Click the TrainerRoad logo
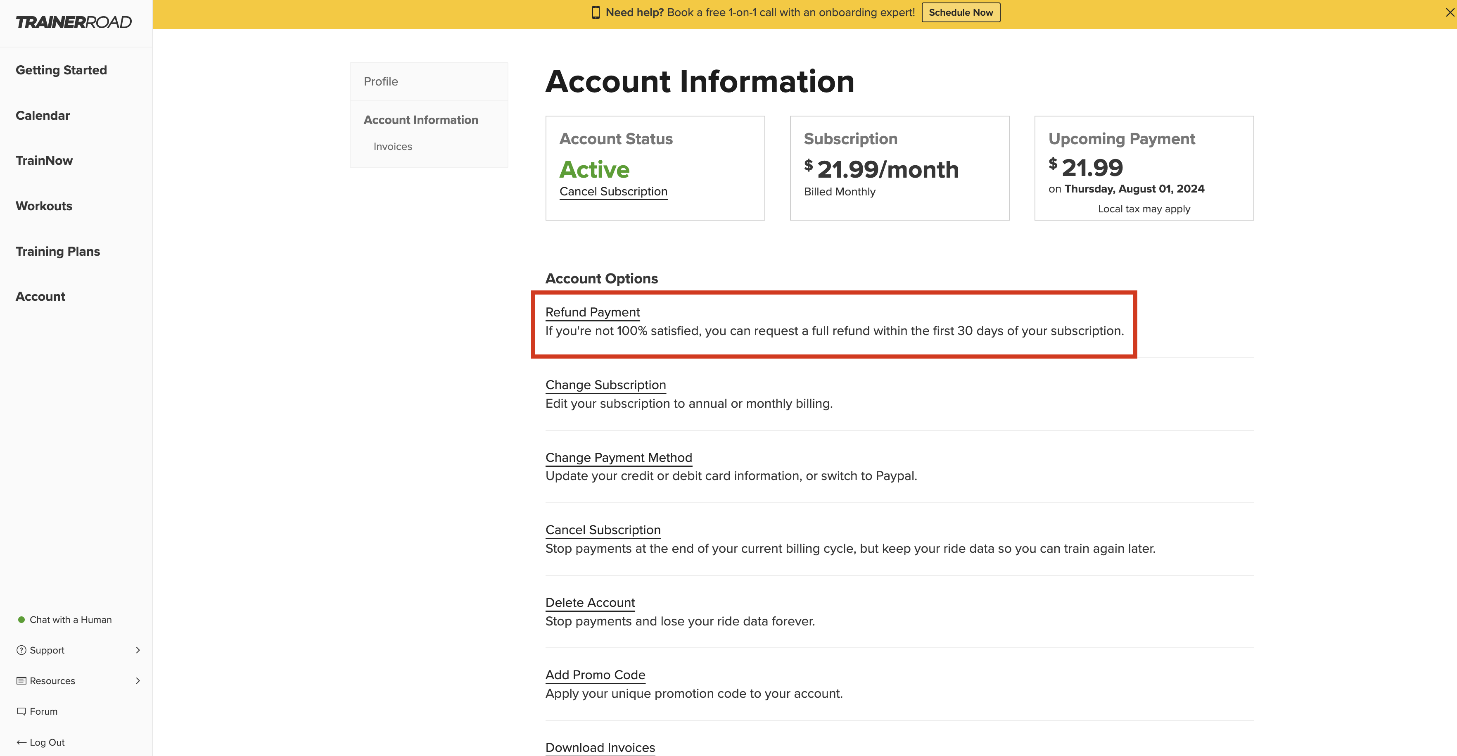This screenshot has height=756, width=1457. pyautogui.click(x=74, y=22)
